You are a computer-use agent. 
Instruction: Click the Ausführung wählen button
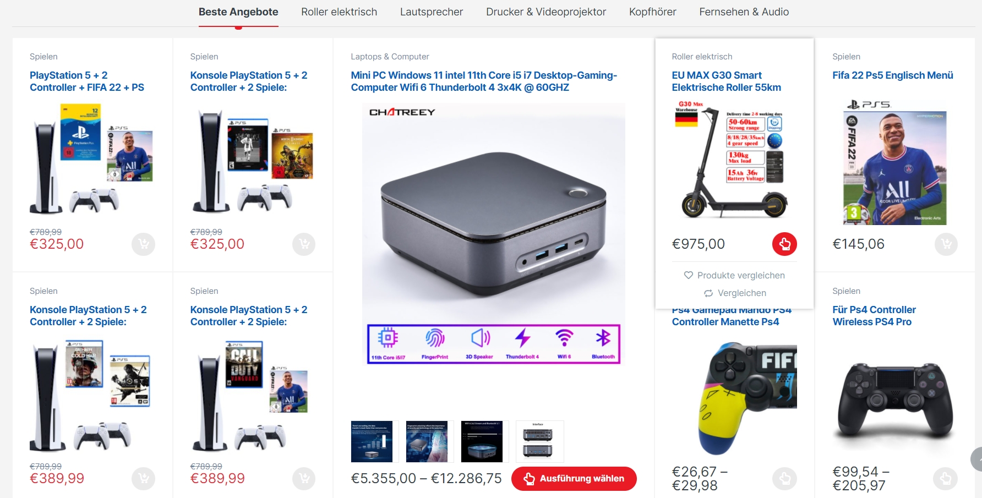(x=574, y=479)
